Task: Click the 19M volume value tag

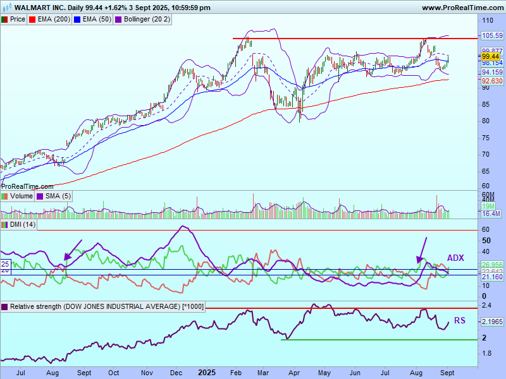Action: (x=488, y=207)
